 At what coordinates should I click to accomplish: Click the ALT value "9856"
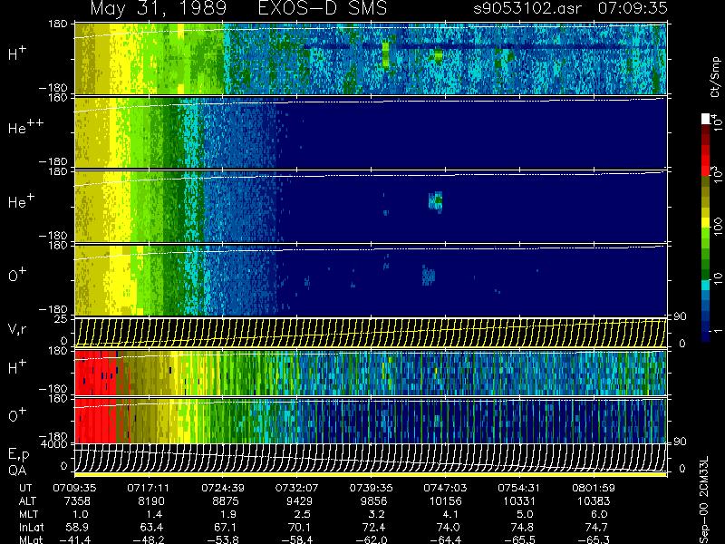pyautogui.click(x=373, y=501)
